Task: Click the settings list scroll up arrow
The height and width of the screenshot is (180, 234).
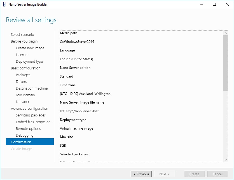Action: pyautogui.click(x=226, y=33)
